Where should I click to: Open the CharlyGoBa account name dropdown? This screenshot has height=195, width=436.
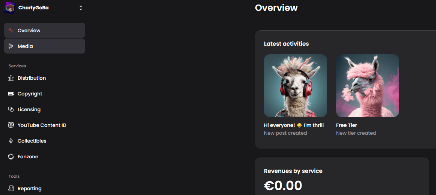(x=33, y=8)
